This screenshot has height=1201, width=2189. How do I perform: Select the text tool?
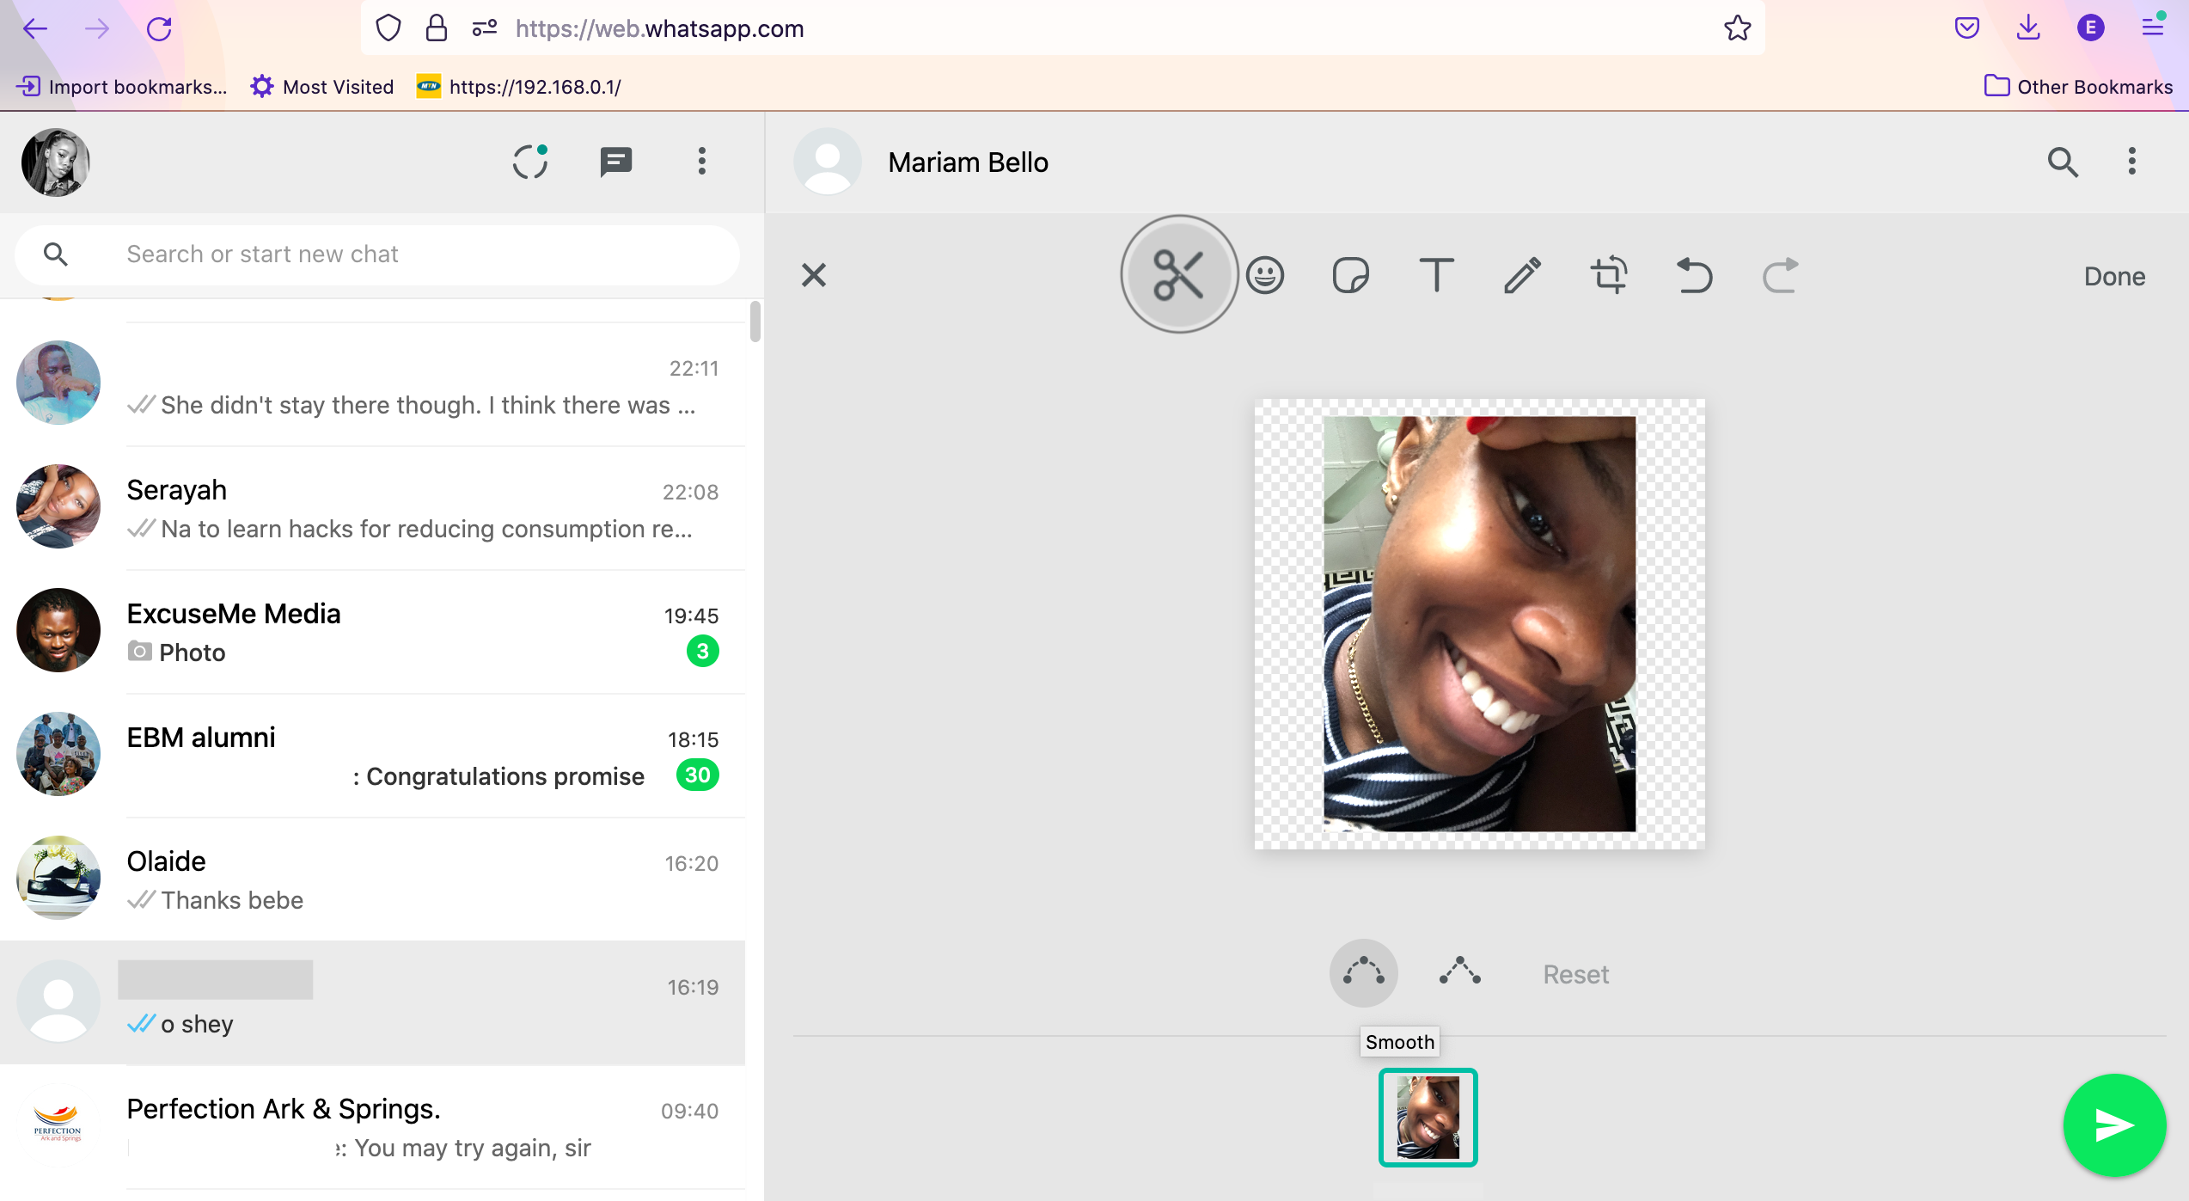click(x=1437, y=274)
